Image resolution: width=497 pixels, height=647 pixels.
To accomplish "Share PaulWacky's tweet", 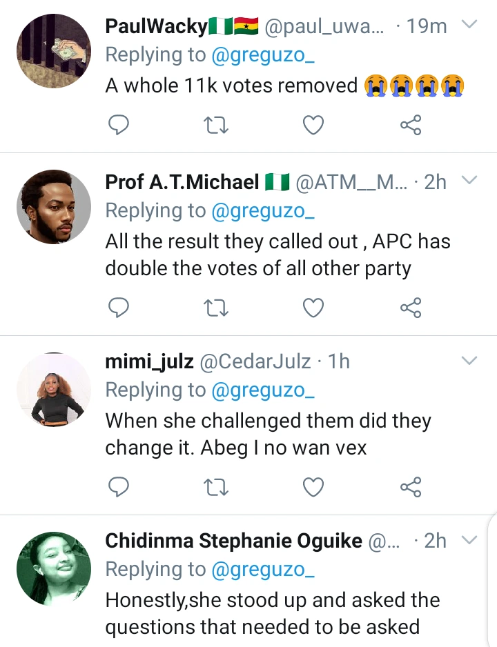I will tap(411, 125).
